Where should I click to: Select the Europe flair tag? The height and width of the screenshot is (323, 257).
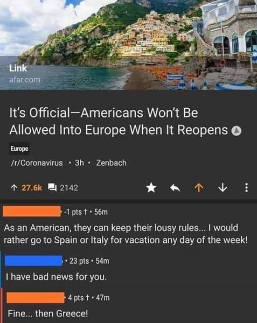click(19, 149)
